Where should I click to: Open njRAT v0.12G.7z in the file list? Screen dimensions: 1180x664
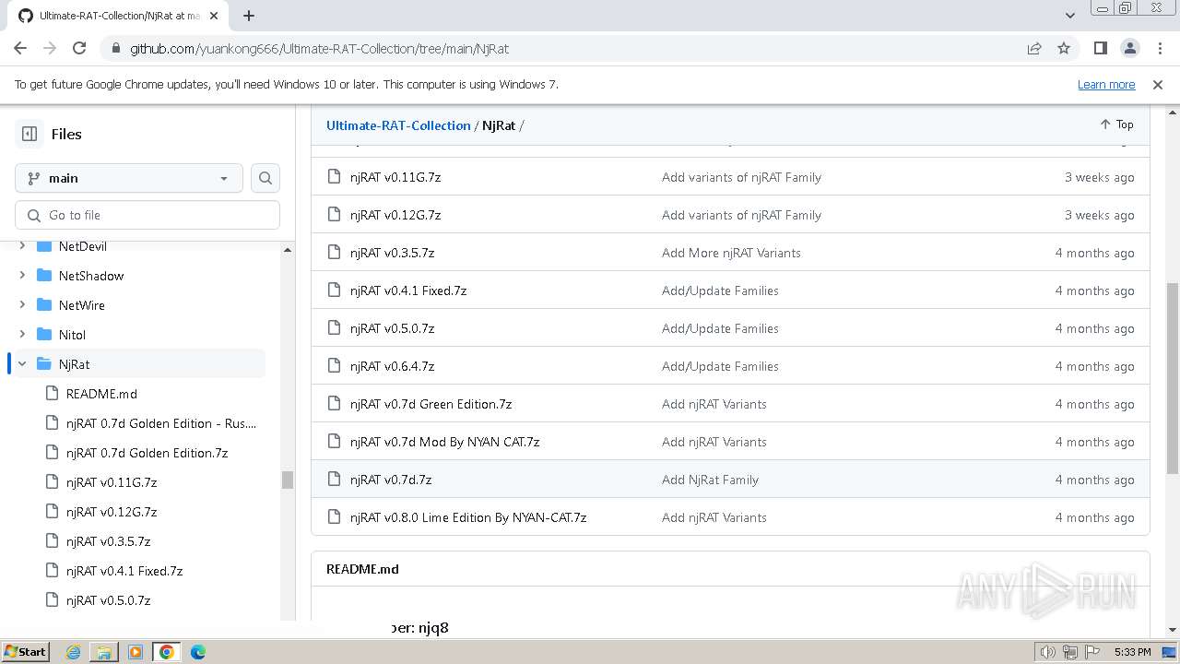[395, 215]
